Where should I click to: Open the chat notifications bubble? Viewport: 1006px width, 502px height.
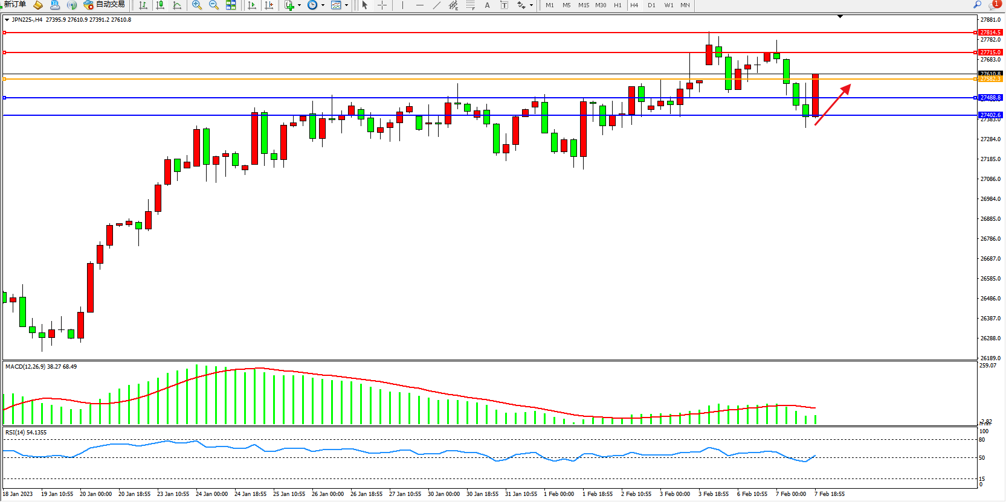coord(994,5)
